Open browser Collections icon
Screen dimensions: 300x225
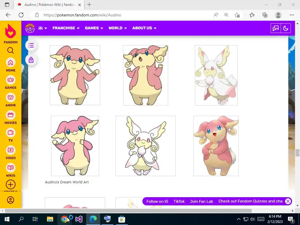[265, 15]
